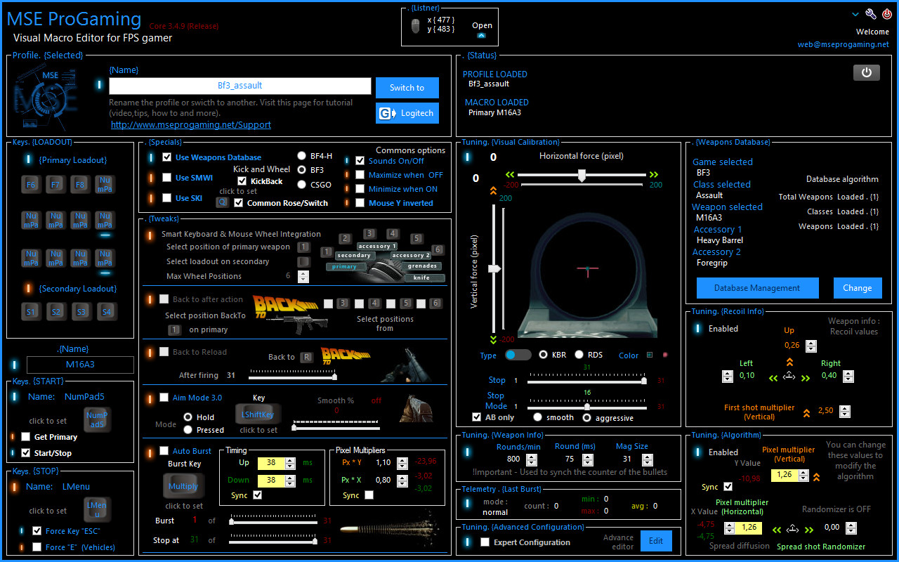The width and height of the screenshot is (899, 562).
Task: Click the Database Management button
Action: coord(757,288)
